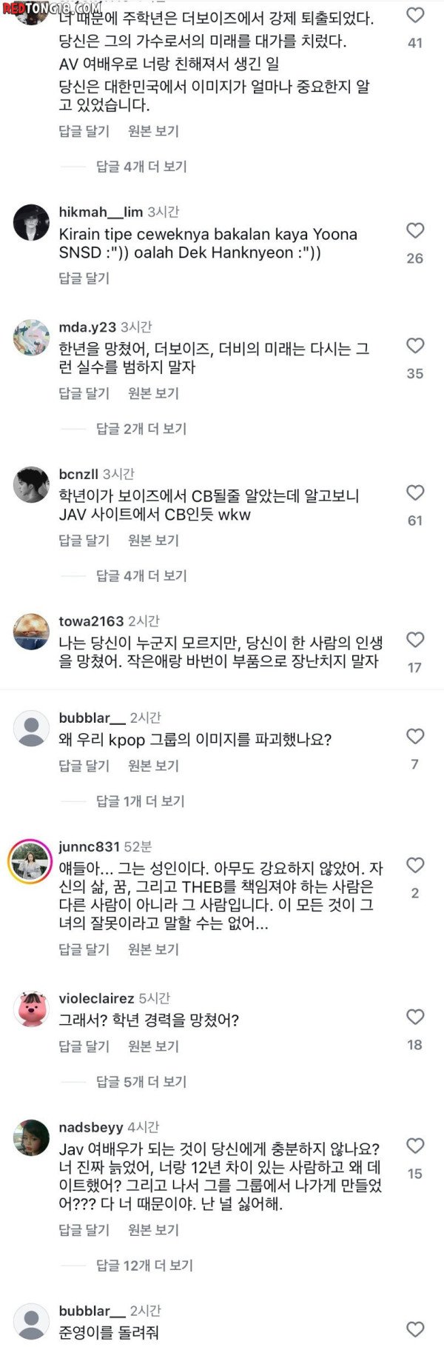Viewport: 444px width, 1347px height.
Task: Tap heart icon on junnc831's comment
Action: pyautogui.click(x=415, y=865)
